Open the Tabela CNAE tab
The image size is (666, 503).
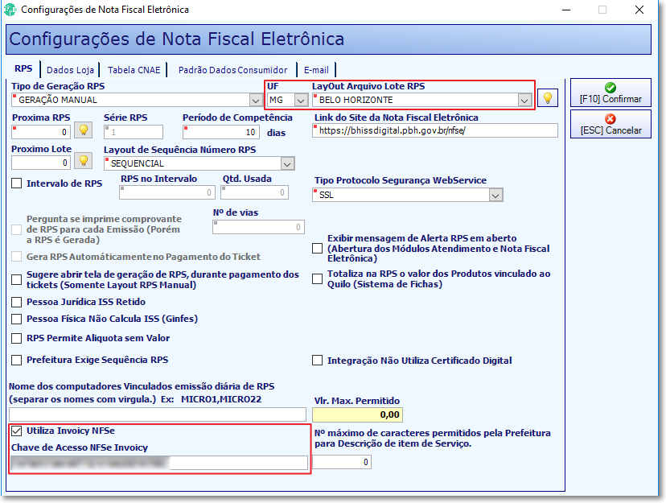pyautogui.click(x=134, y=70)
